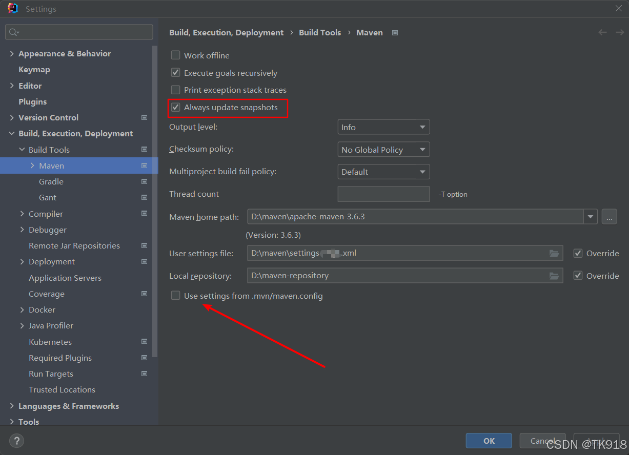Open Trusted Locations settings
The image size is (629, 455).
(x=62, y=389)
